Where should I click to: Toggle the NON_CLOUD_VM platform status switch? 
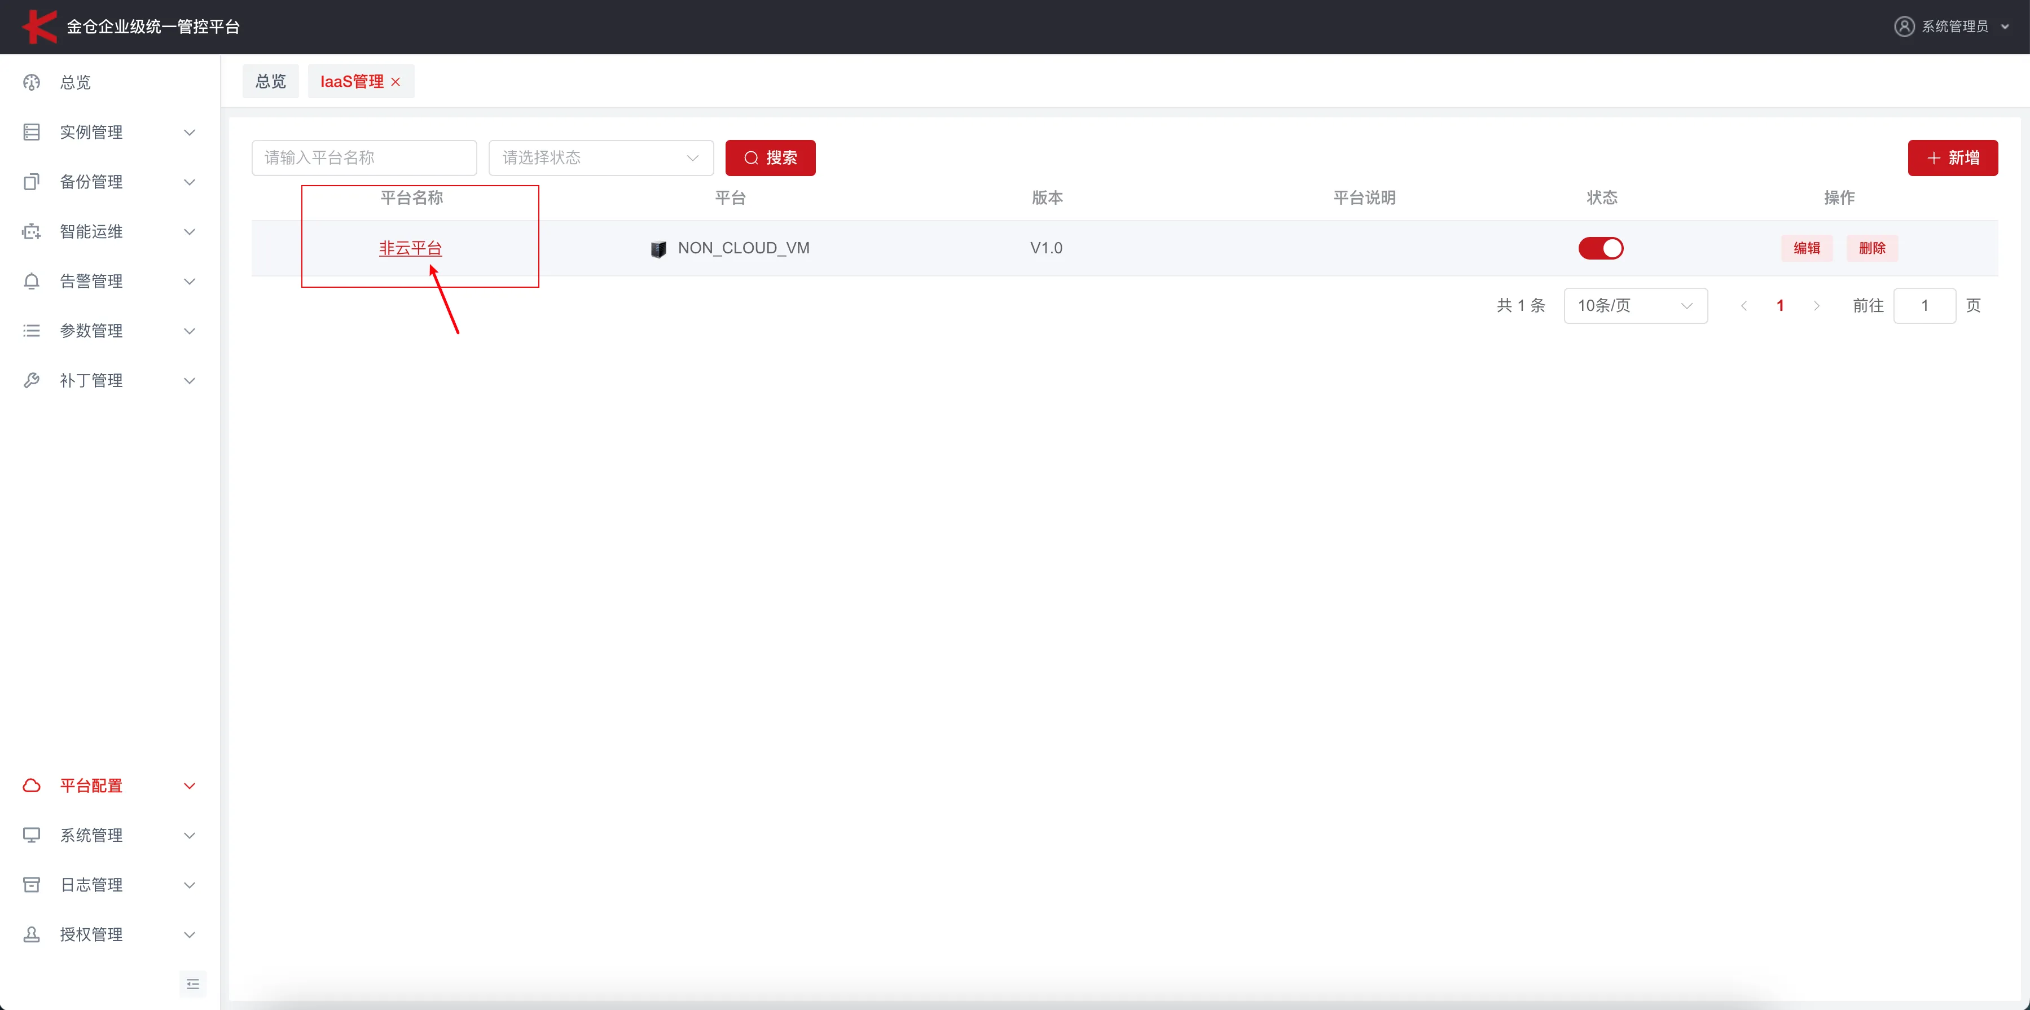click(1601, 248)
